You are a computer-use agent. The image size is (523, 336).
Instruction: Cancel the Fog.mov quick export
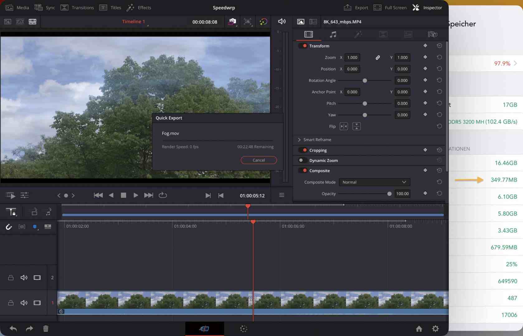(x=259, y=160)
